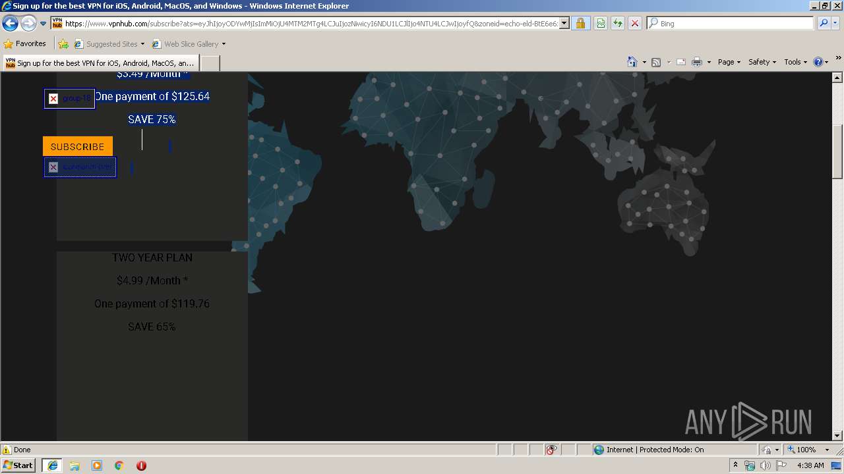844x474 pixels.
Task: Expand the command bar overflow chevron
Action: [839, 58]
